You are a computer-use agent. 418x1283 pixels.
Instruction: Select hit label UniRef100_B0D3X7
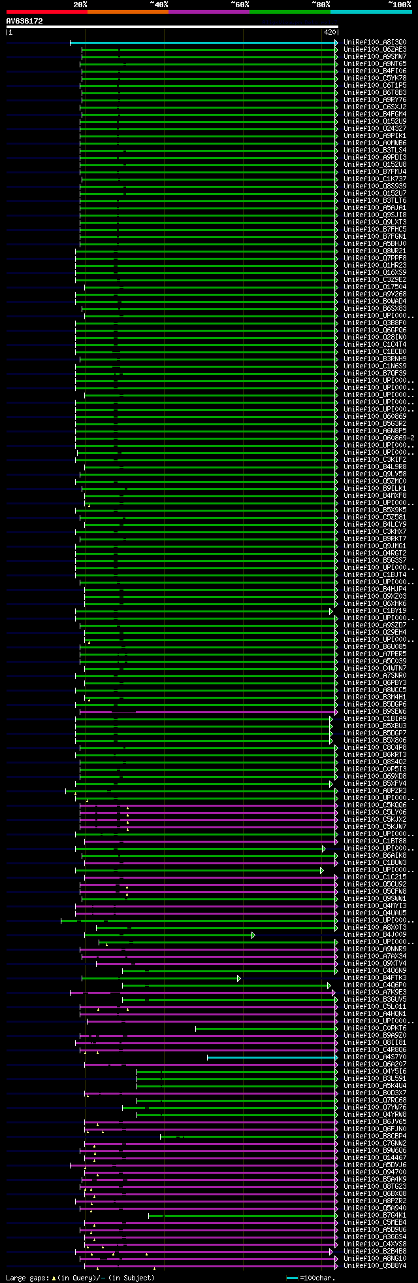pos(375,1093)
